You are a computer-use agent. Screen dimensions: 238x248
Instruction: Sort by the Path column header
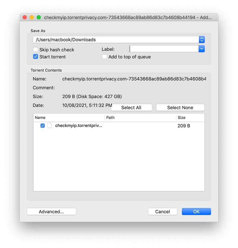pos(111,117)
